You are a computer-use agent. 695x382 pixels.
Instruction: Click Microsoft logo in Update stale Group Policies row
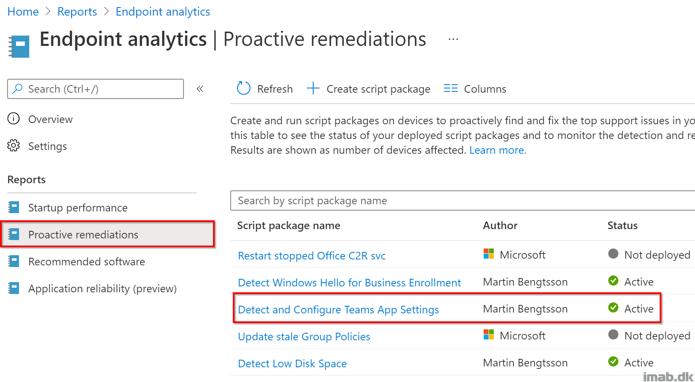tap(489, 335)
